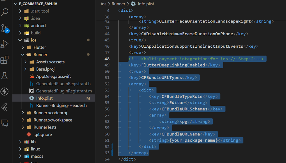Expand the android folder
Image resolution: width=286 pixels, height=163 pixels.
point(38,25)
